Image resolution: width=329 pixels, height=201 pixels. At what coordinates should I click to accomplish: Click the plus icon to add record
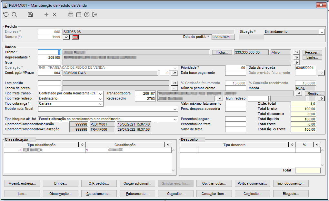pos(46,14)
